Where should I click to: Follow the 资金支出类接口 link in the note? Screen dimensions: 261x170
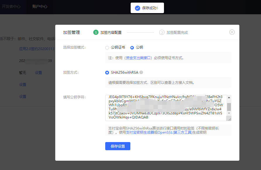pos(139,58)
